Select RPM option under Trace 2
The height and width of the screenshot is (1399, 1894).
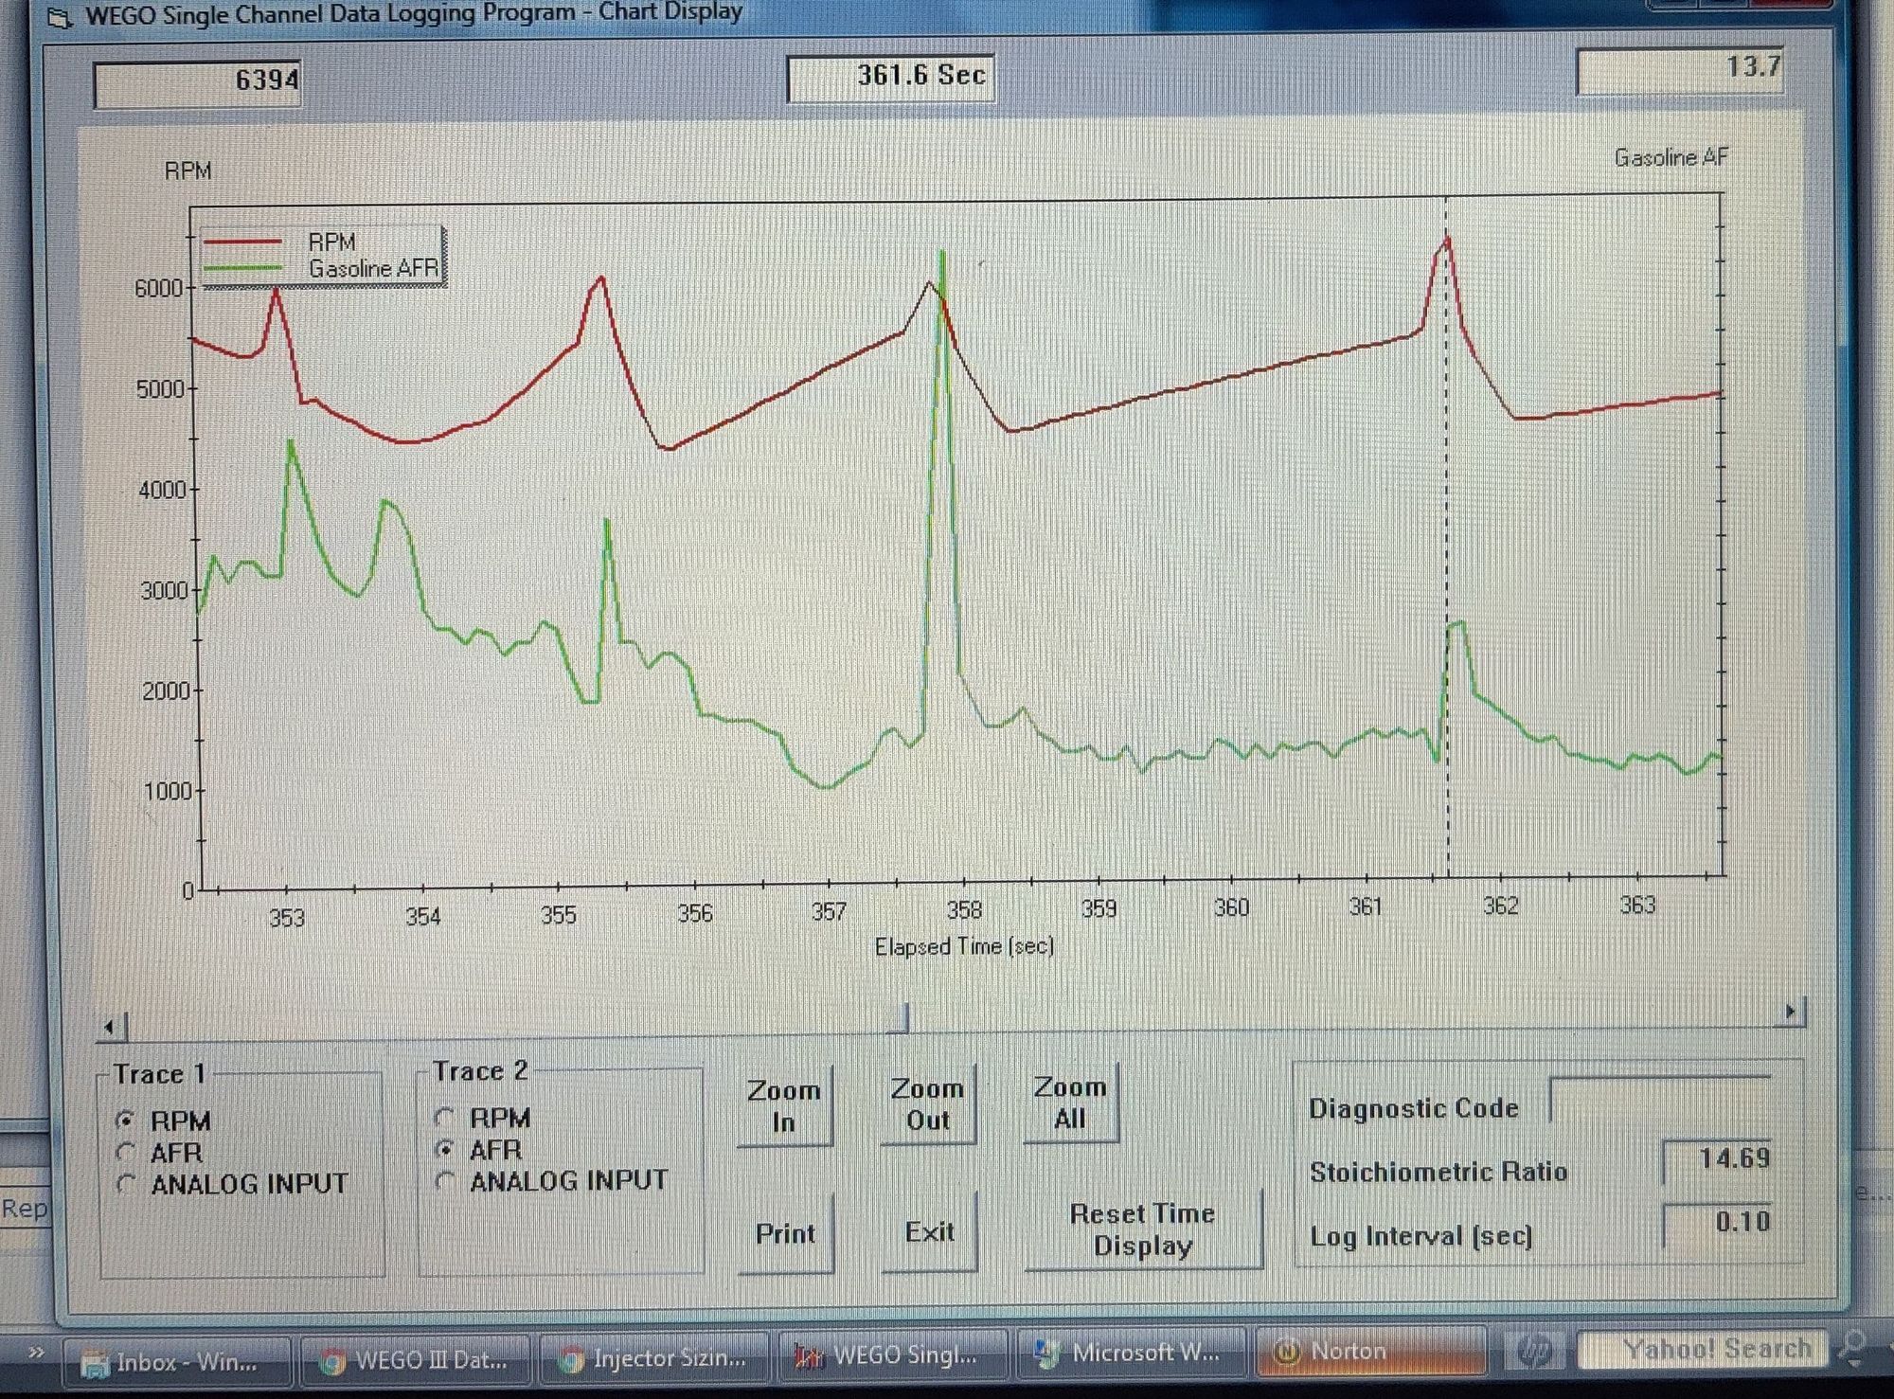[444, 1118]
